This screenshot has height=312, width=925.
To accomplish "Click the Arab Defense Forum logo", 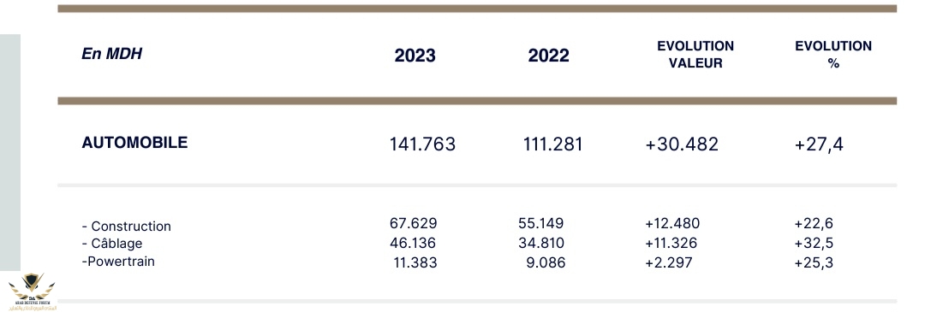I will coord(32,292).
